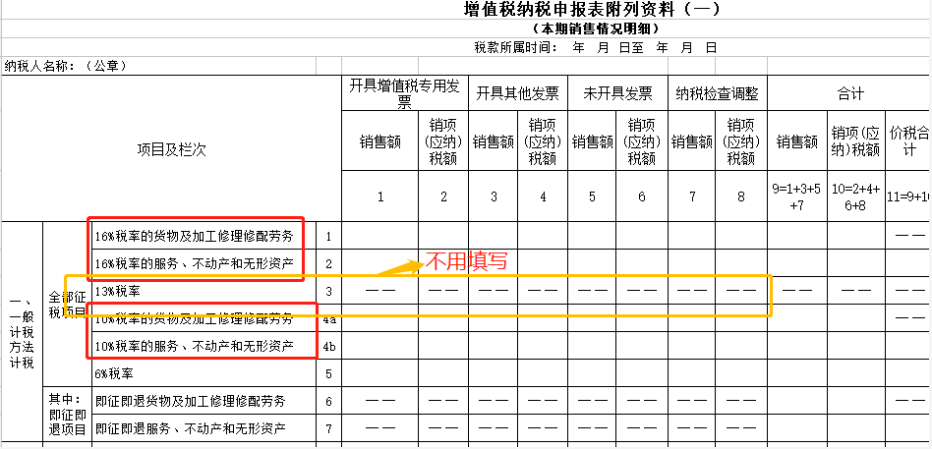Click the 税款所属时间 date line
This screenshot has width=932, height=449.
[x=596, y=47]
